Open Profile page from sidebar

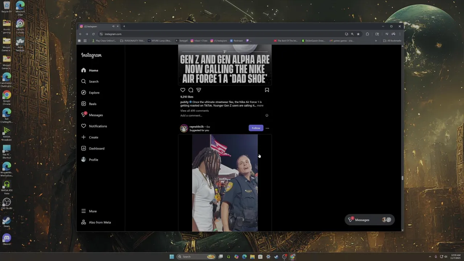click(90, 160)
